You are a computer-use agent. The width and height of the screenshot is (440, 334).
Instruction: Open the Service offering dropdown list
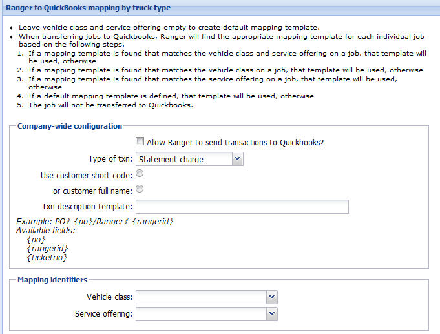coord(205,313)
